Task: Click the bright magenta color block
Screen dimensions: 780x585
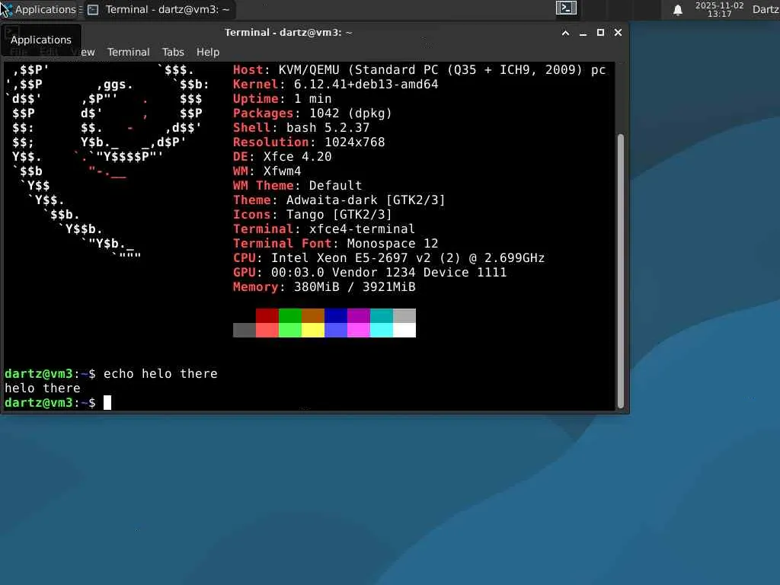Action: [359, 330]
